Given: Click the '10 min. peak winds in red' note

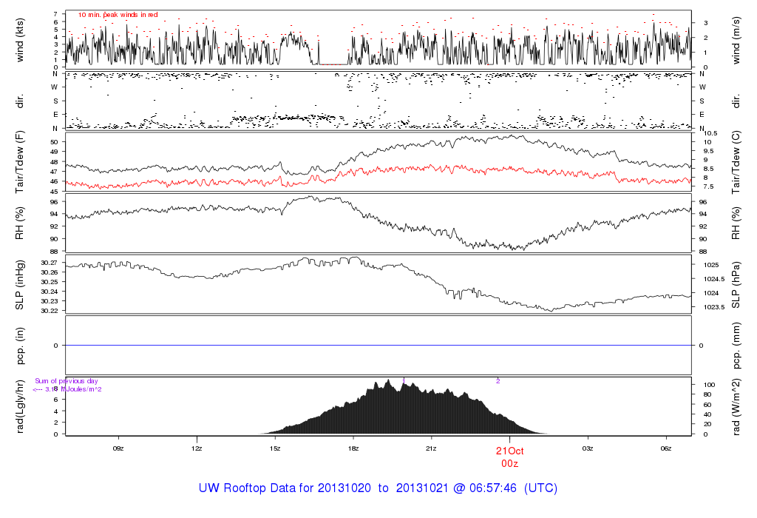Looking at the screenshot, I should tap(118, 15).
